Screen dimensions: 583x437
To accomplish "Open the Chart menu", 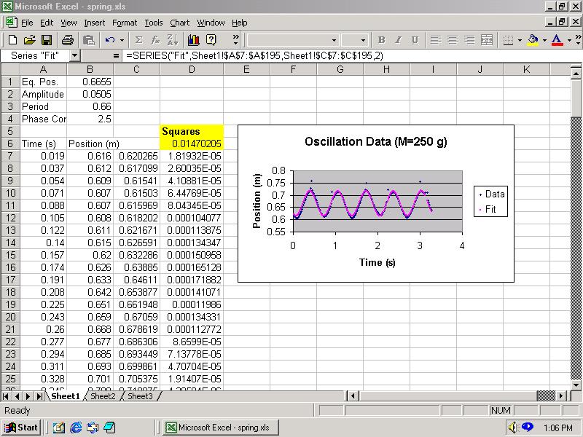I will pyautogui.click(x=179, y=23).
